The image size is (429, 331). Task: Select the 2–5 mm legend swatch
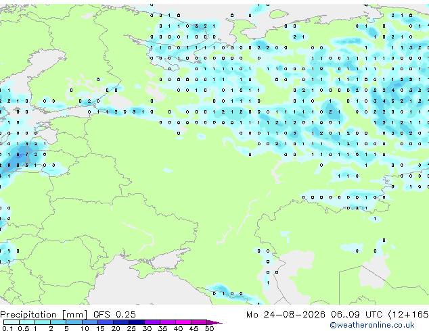click(58, 322)
